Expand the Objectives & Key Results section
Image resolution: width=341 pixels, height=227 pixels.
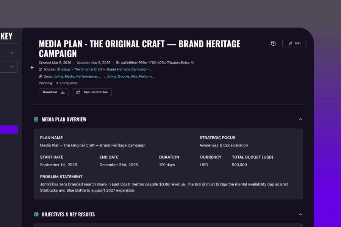[300, 214]
